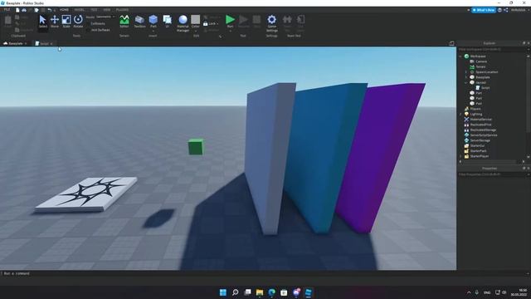Open the dropdown arrow under Color
The image size is (531, 299).
tap(196, 31)
